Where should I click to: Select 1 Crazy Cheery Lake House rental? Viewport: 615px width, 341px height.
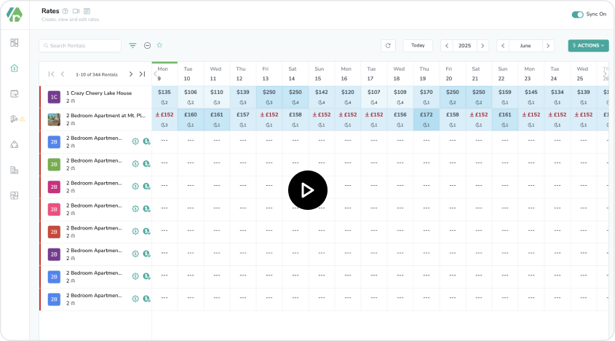(99, 93)
